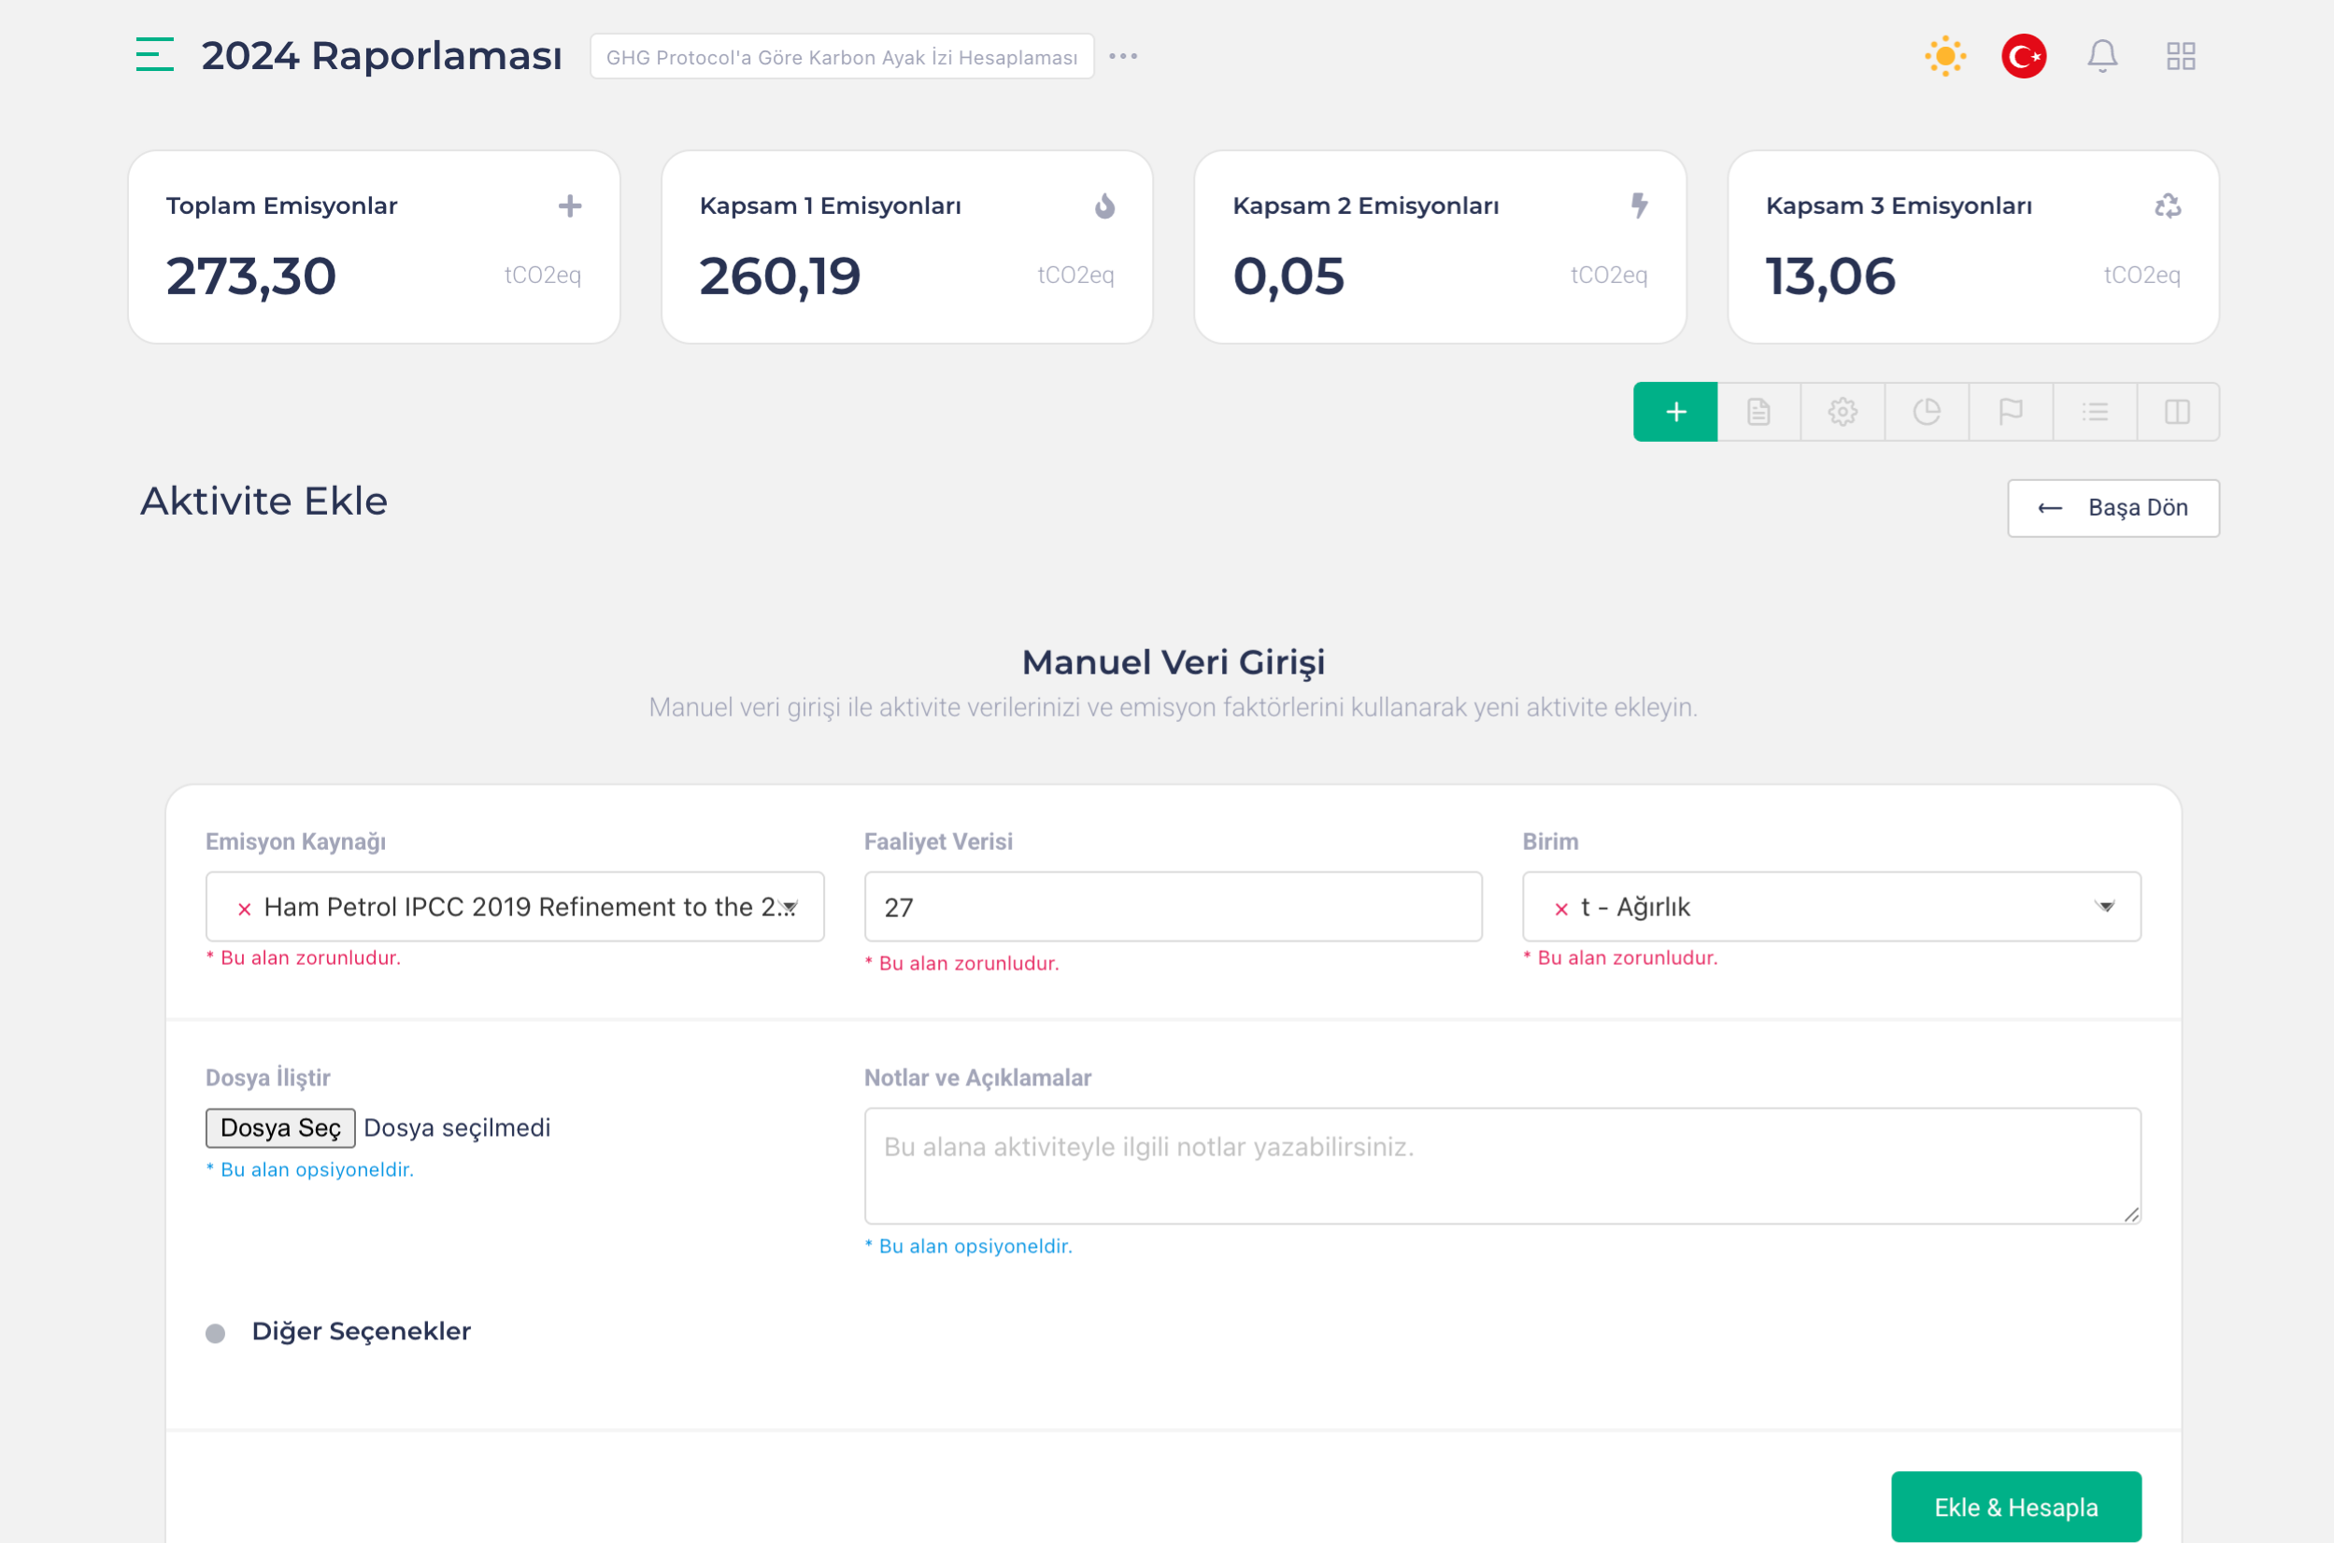Screen dimensions: 2334x1543
Task: Expand Toplam Emisyonlar plus icon
Action: pos(570,205)
